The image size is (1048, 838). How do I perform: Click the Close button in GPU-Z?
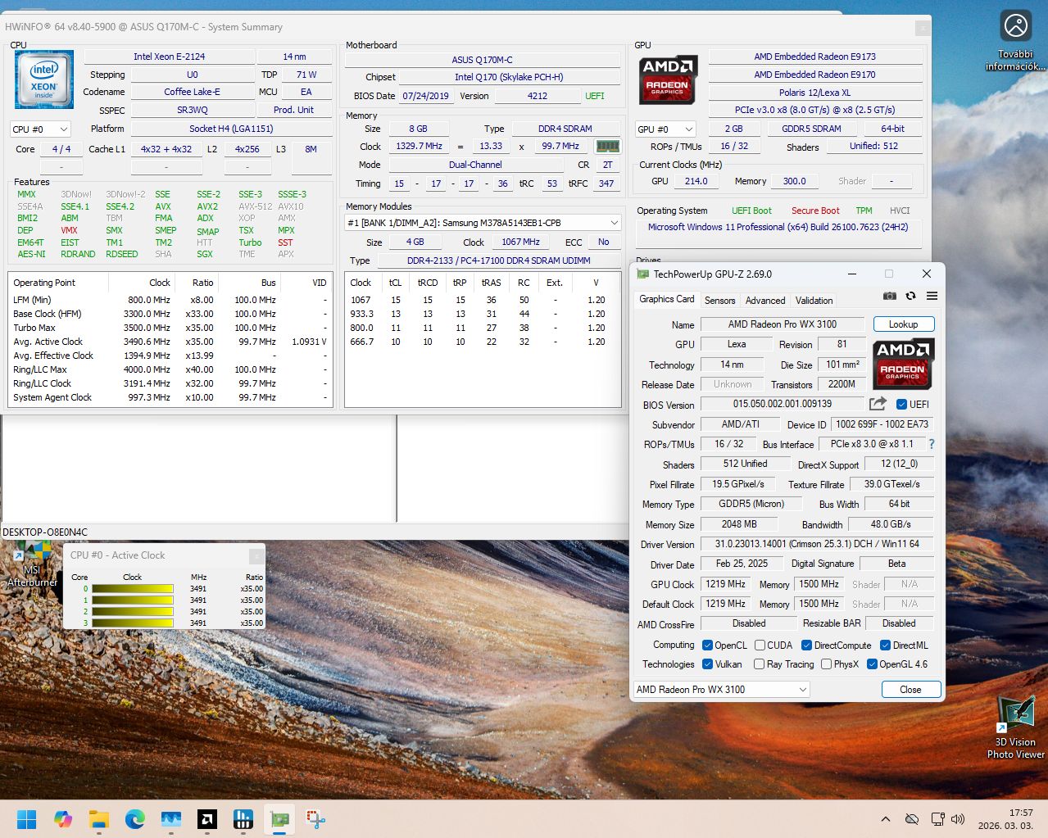pyautogui.click(x=910, y=690)
